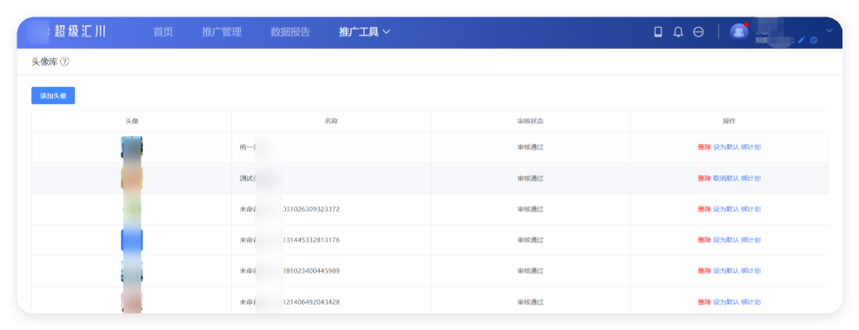Click 绑计划 in the 测试 row
859x330 pixels.
pyautogui.click(x=750, y=178)
